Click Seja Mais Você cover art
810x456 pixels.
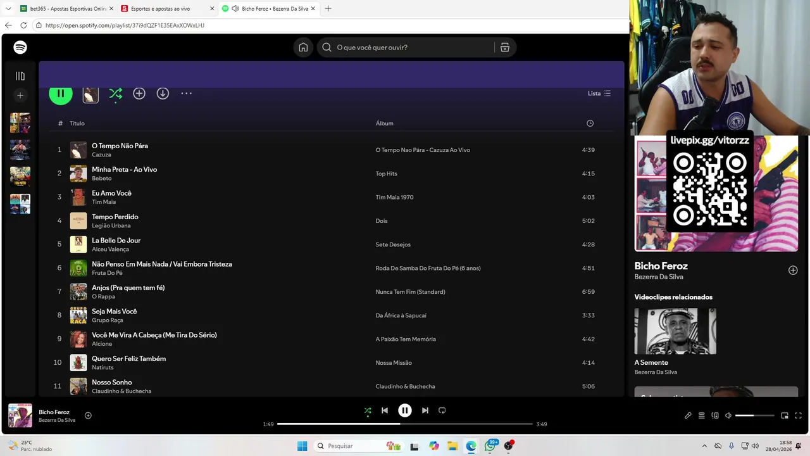pyautogui.click(x=78, y=315)
